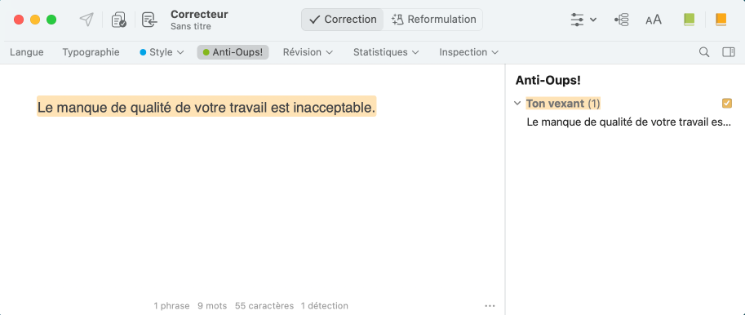Click the text size AA icon
The image size is (745, 315).
pyautogui.click(x=654, y=20)
